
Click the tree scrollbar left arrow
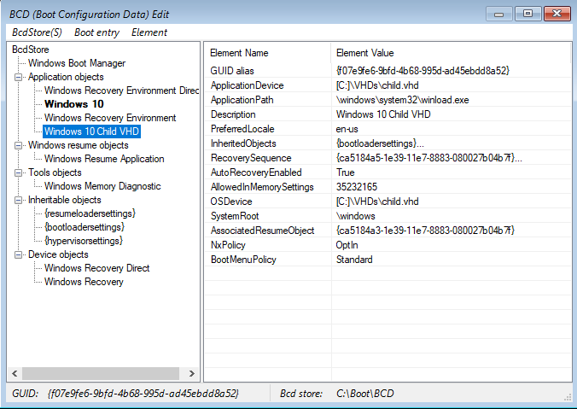tap(15, 373)
